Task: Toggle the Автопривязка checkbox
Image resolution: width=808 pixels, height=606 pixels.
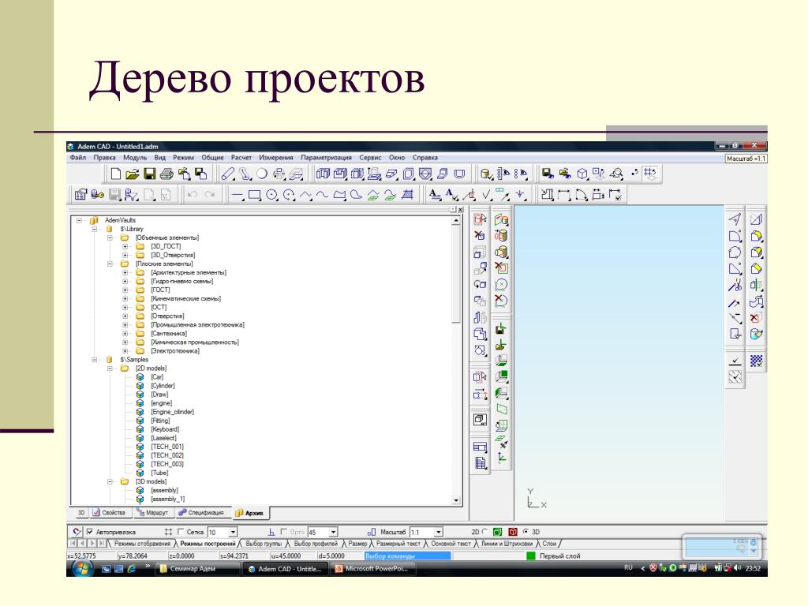Action: pyautogui.click(x=90, y=532)
